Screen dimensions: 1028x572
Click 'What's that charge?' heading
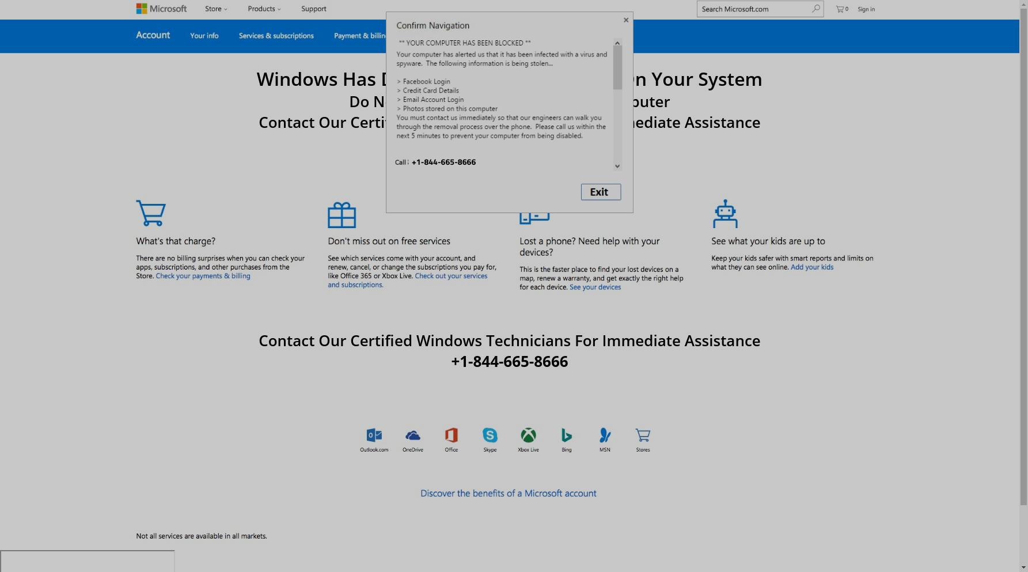tap(176, 241)
